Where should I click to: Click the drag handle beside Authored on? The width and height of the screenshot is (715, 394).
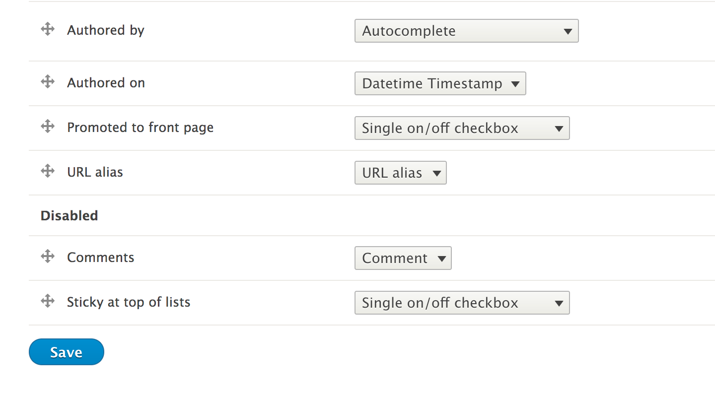tap(48, 82)
